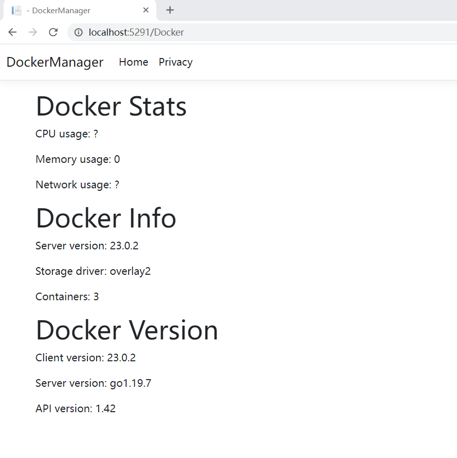
Task: Select 'Client version: 23.0.2' text
Action: click(x=85, y=358)
